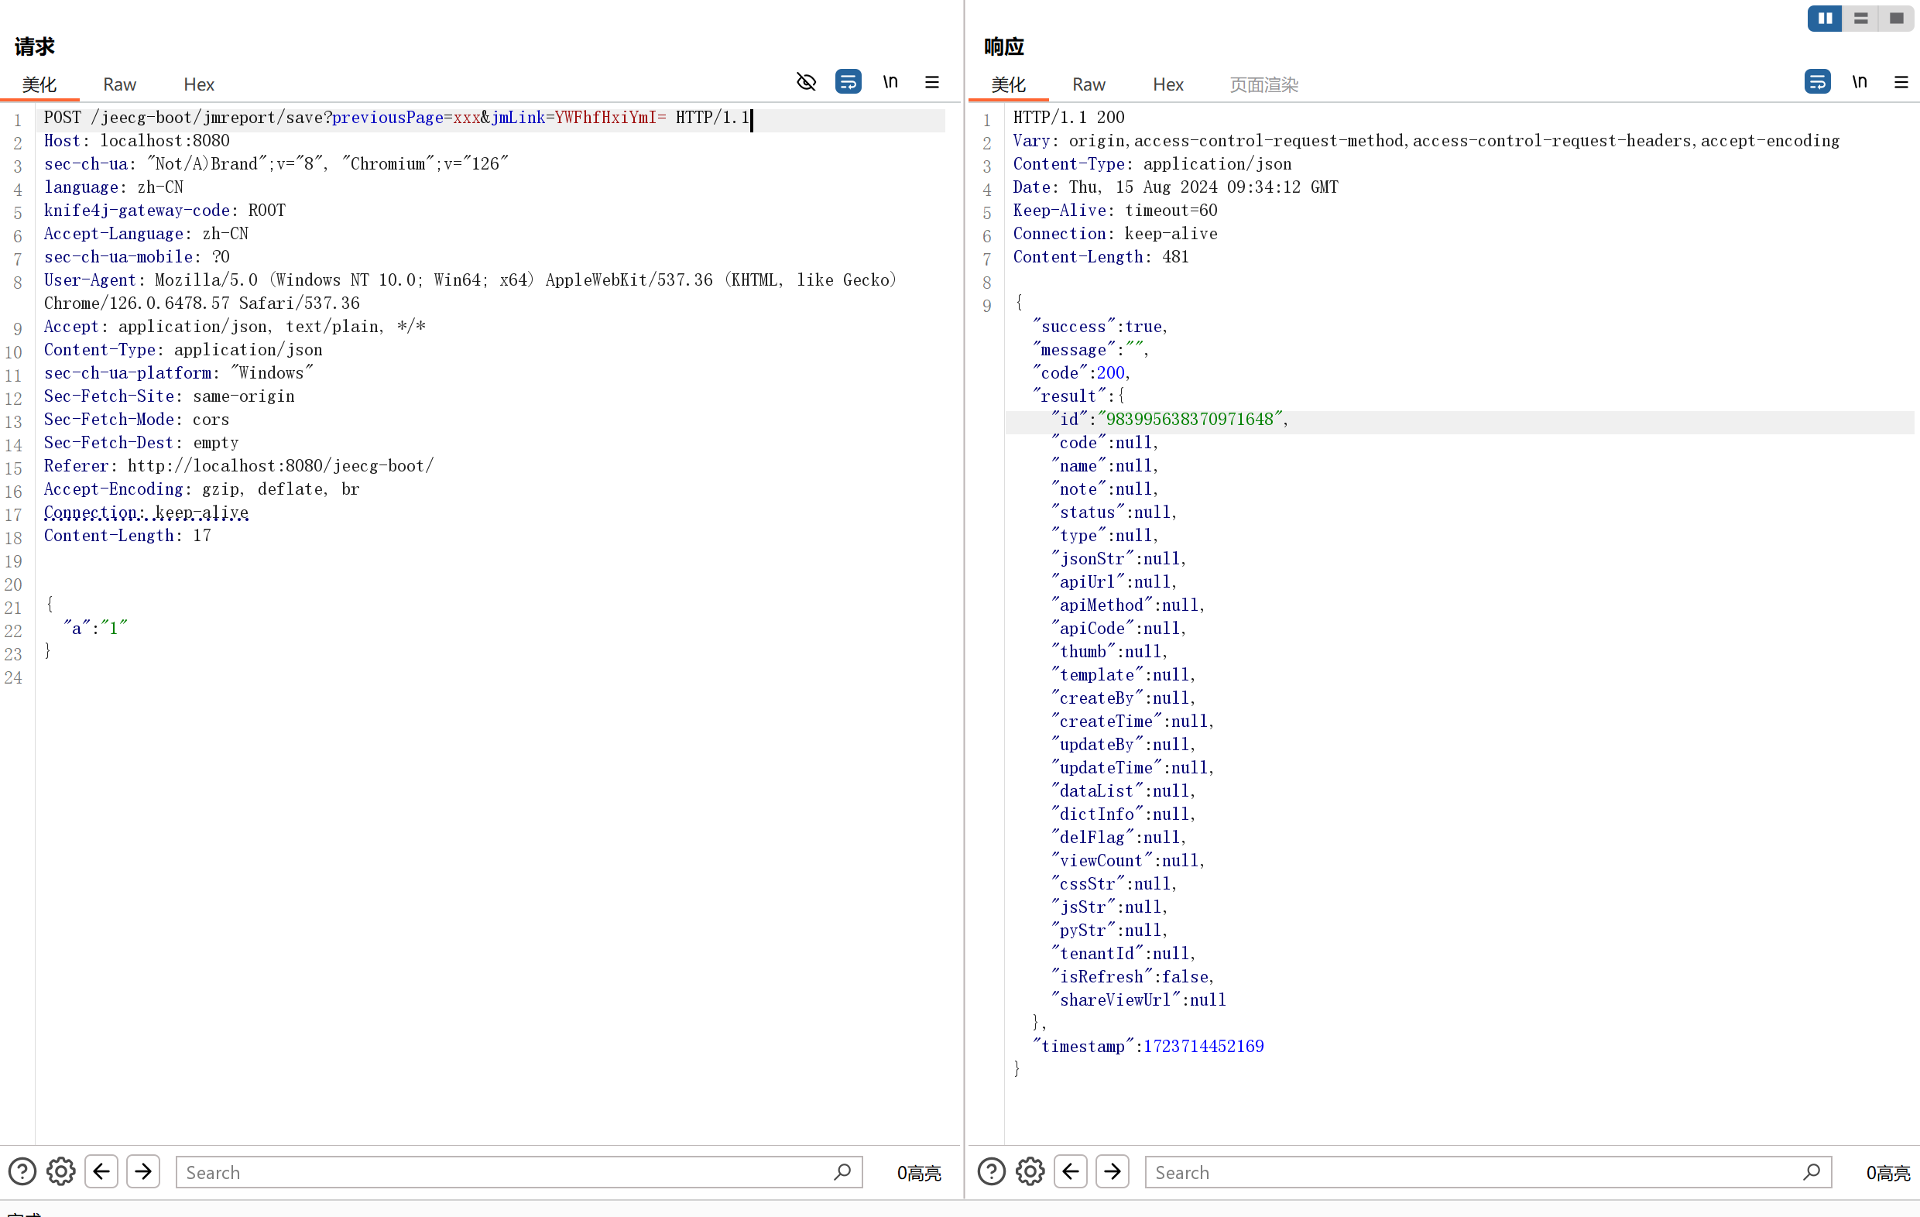The height and width of the screenshot is (1217, 1920).
Task: Open search settings gear under request
Action: (60, 1171)
